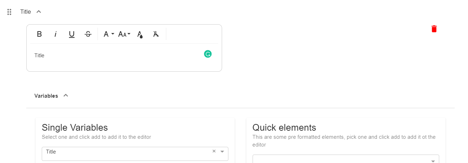Screen dimensions: 468x163
Task: Choose text highlight color with ink drop icon
Action: coord(140,34)
